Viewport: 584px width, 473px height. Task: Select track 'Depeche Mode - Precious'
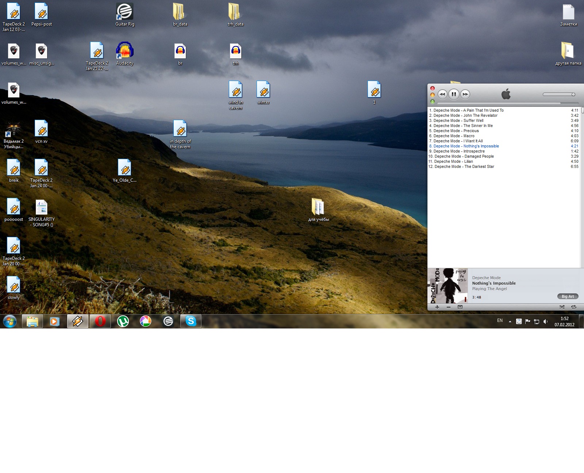pos(456,131)
